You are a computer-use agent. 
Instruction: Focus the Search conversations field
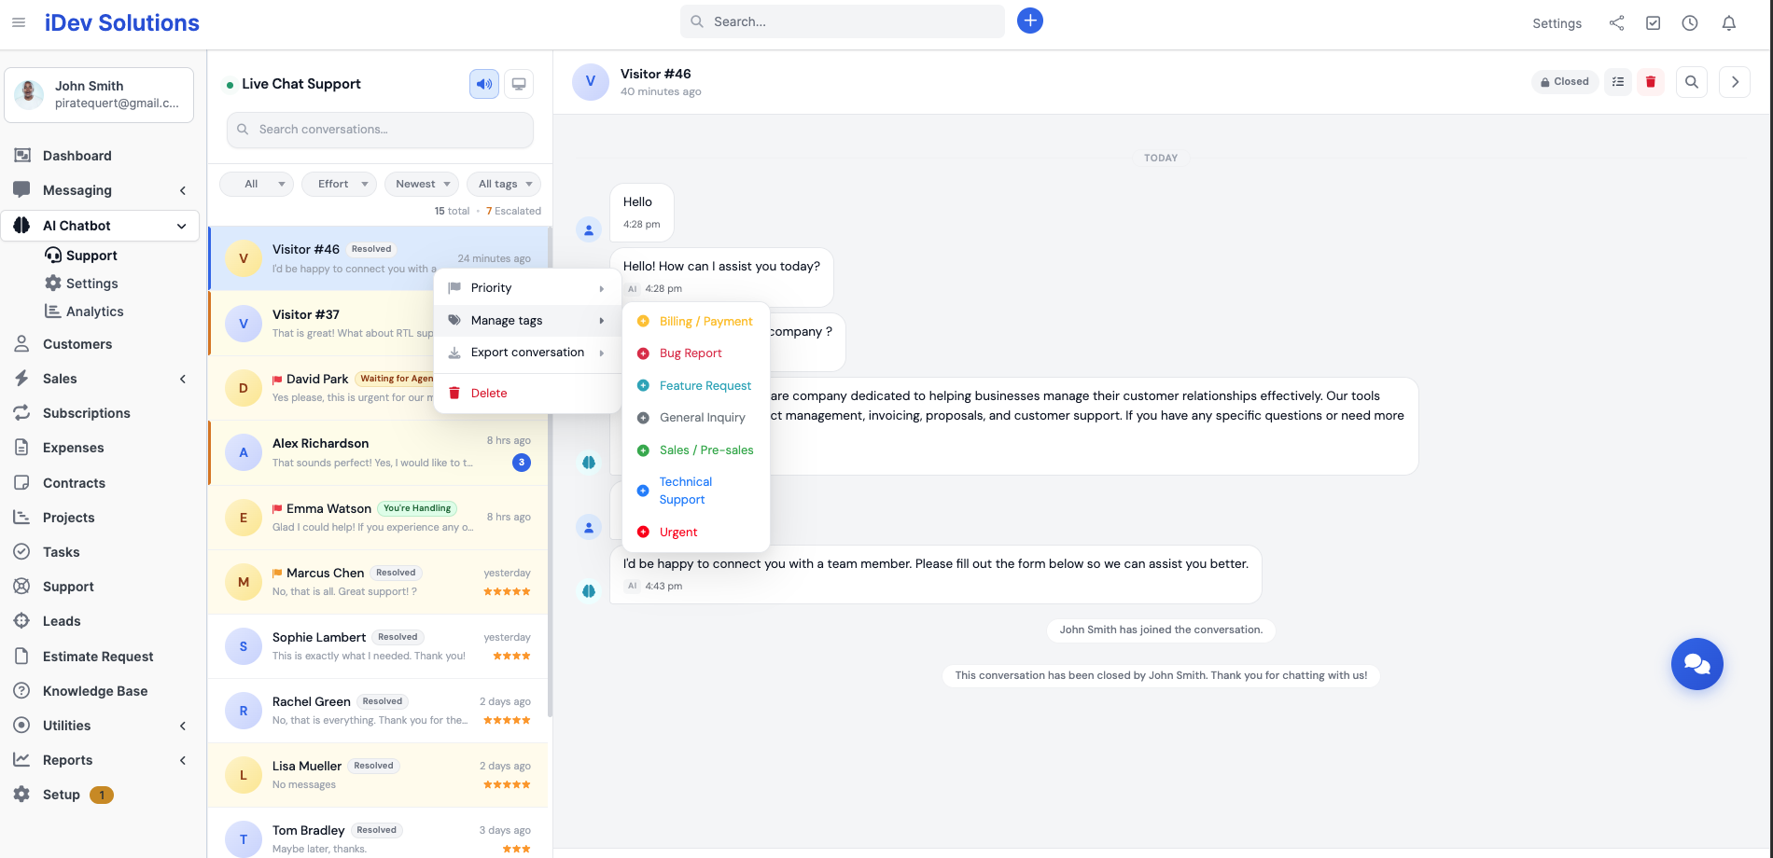click(380, 130)
